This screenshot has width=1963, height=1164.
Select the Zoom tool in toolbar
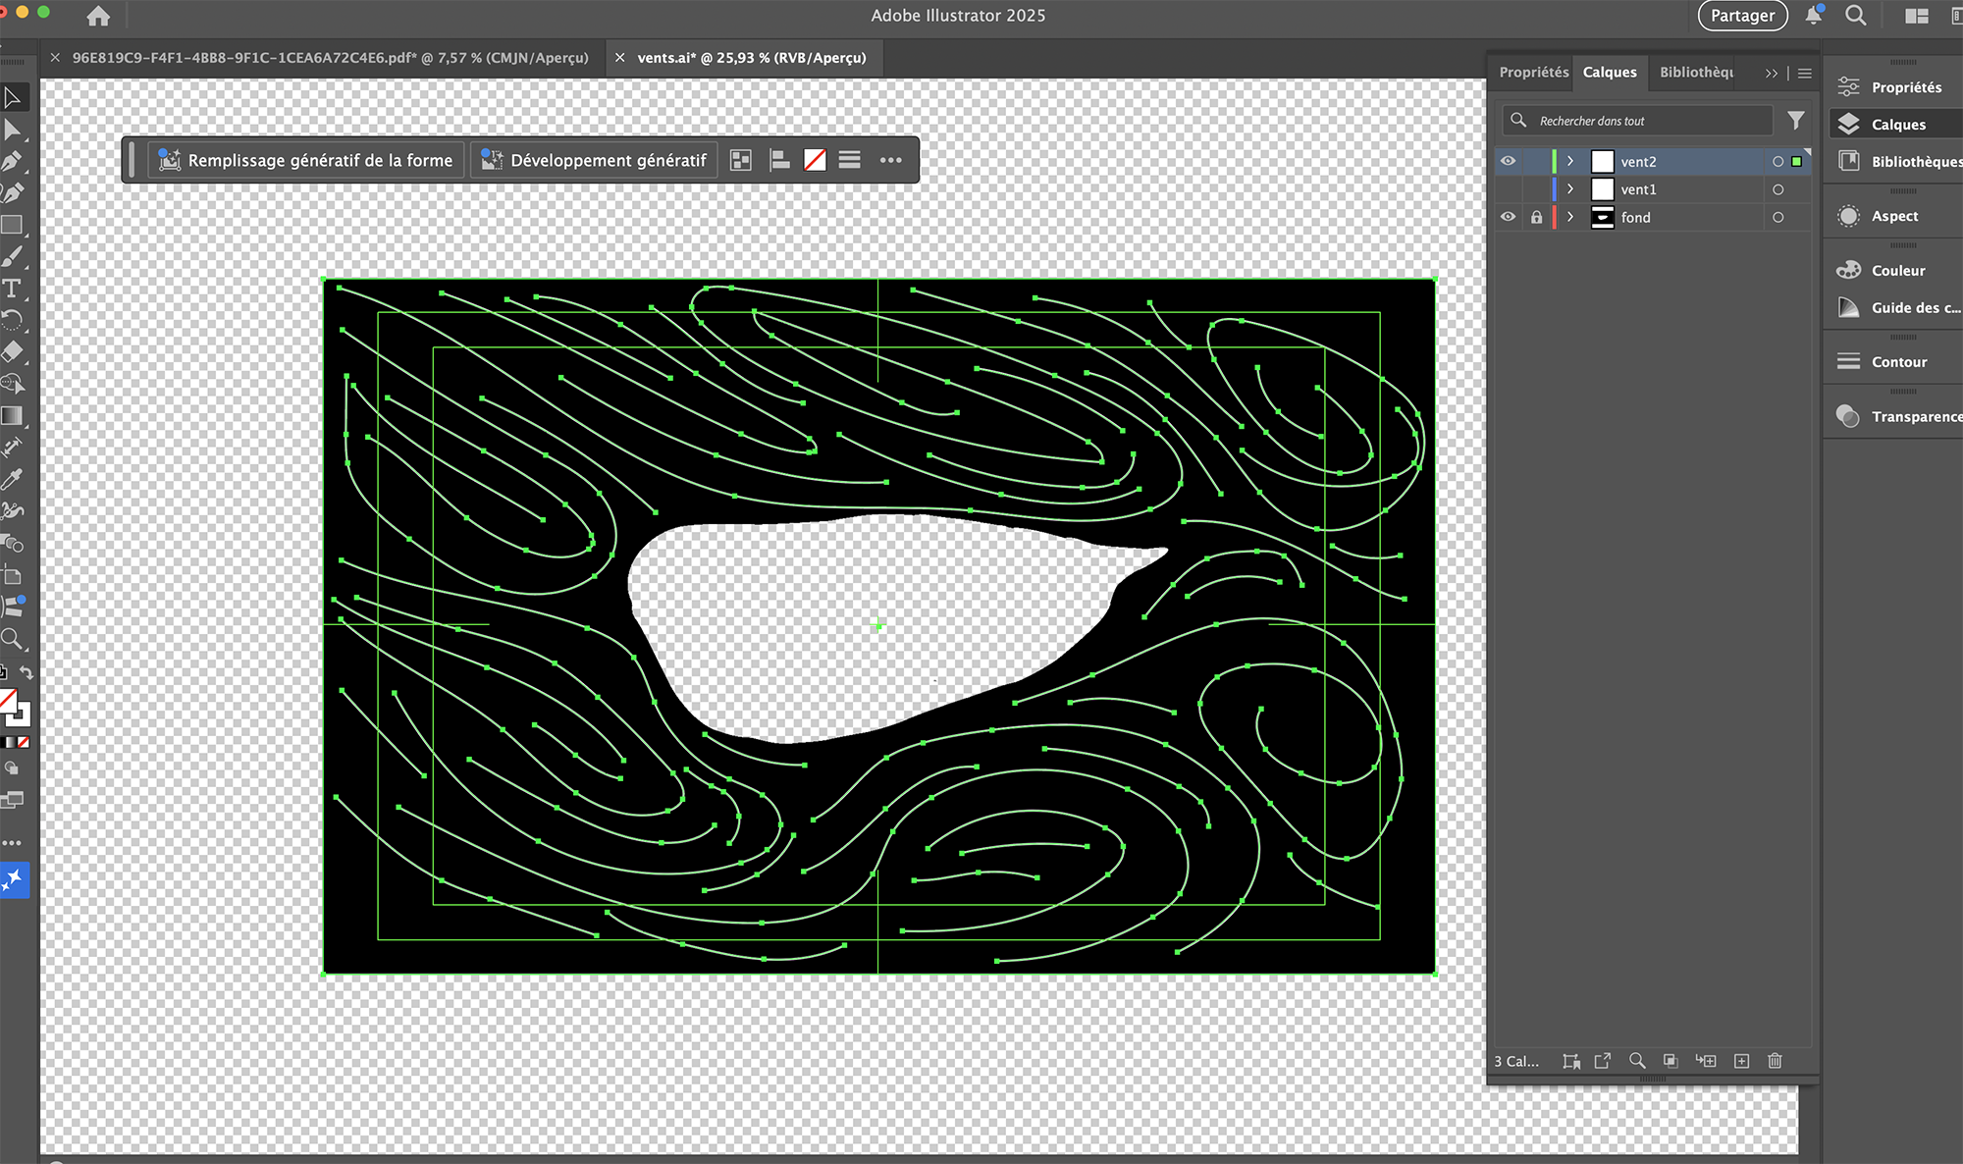point(12,640)
